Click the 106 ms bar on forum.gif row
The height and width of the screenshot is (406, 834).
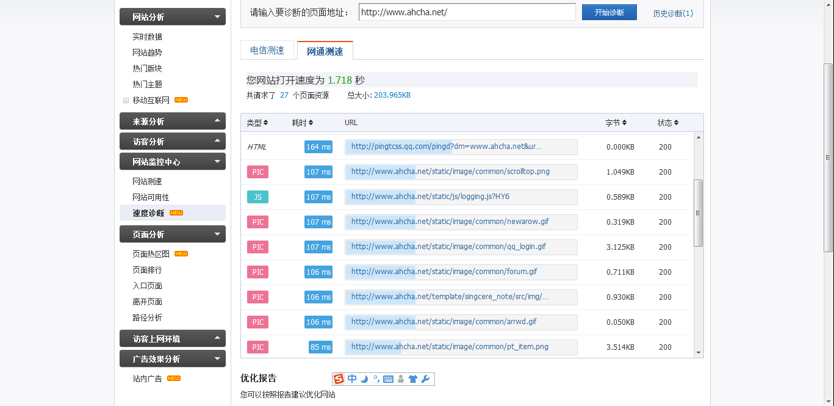(x=318, y=272)
